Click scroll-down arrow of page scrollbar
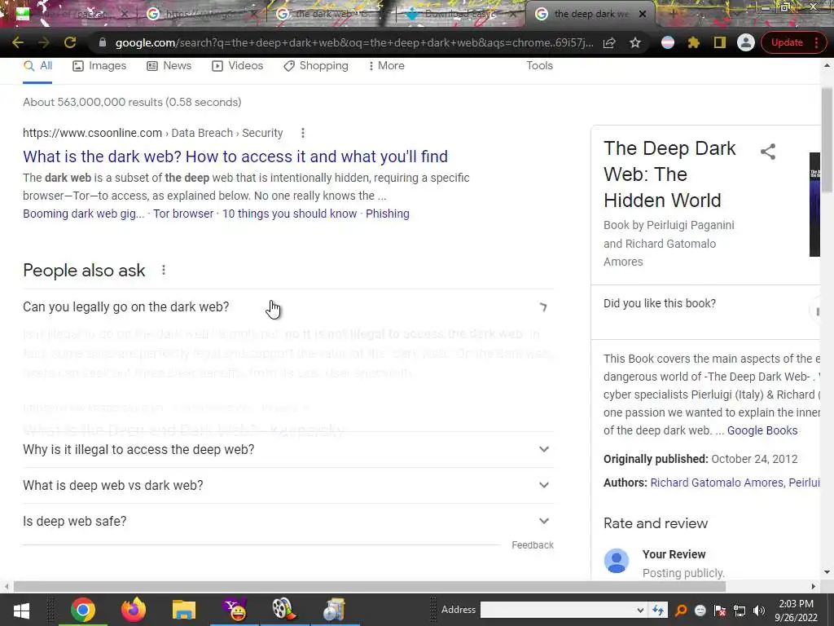Screen dimensions: 834x626 [x=827, y=573]
